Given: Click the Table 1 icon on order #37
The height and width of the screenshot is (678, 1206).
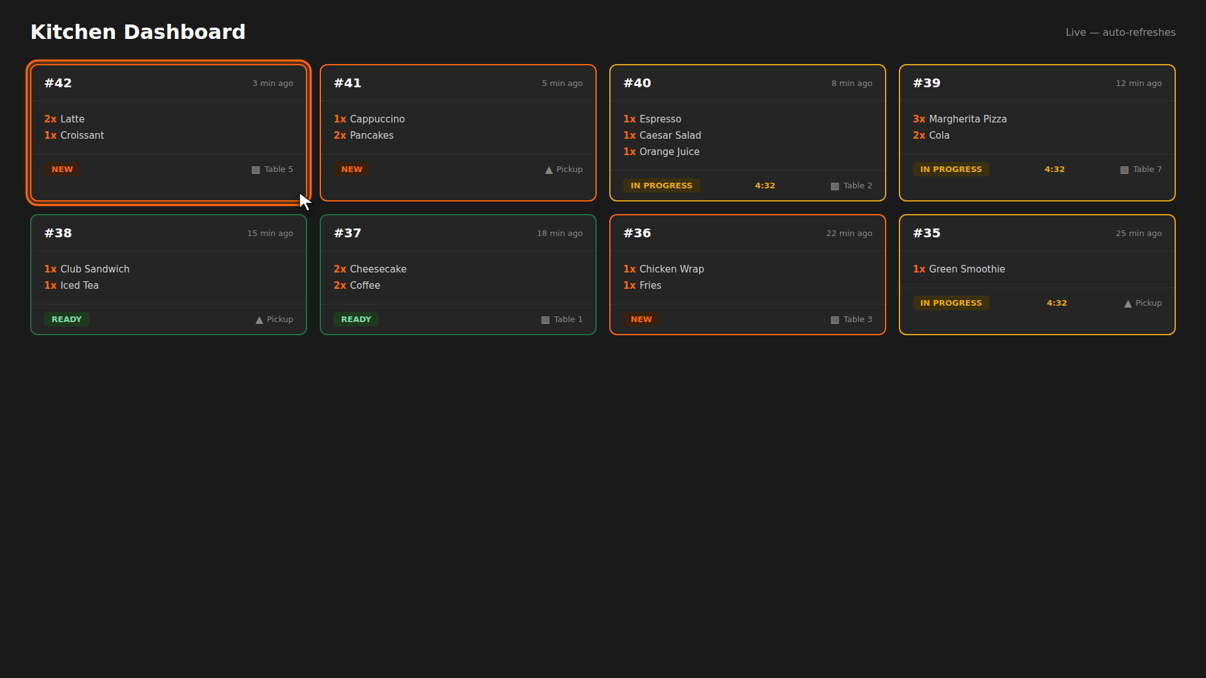Looking at the screenshot, I should (545, 320).
